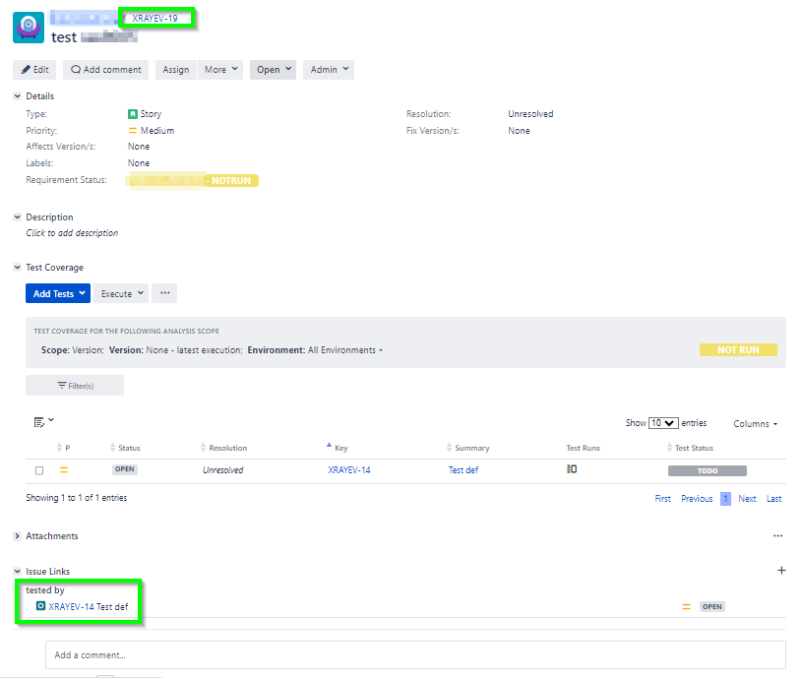Click the Add a comment field
Viewport: 803px width, 678px height.
(415, 655)
